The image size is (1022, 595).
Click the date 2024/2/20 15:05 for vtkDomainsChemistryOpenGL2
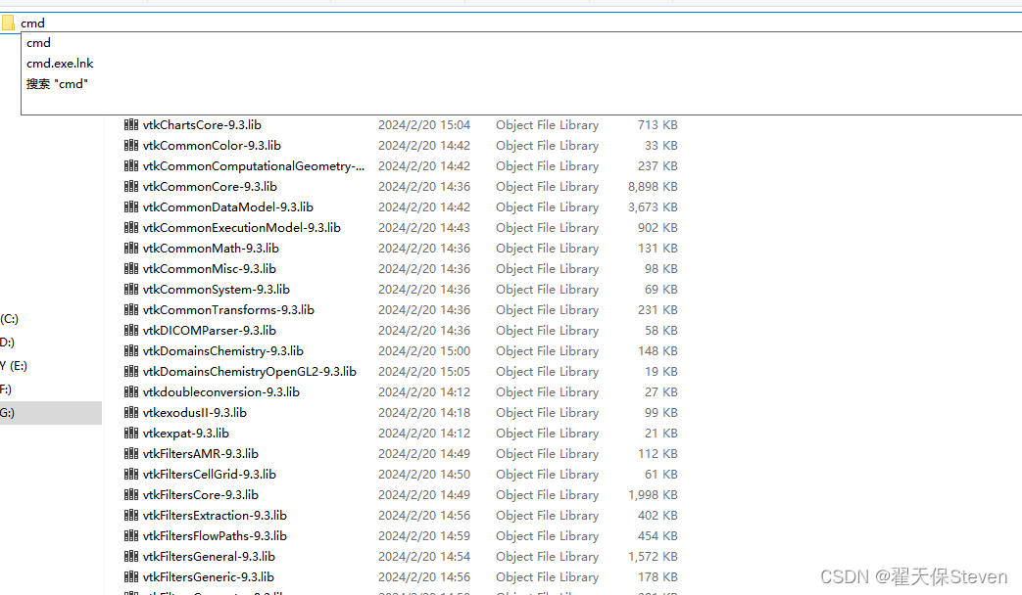pos(424,371)
